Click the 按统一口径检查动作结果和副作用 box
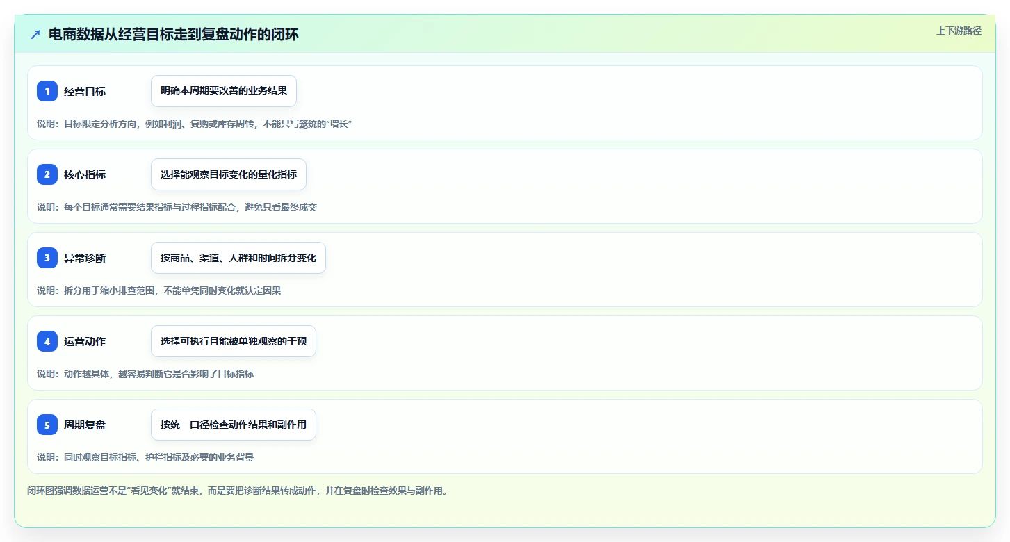The width and height of the screenshot is (1010, 542). 234,425
